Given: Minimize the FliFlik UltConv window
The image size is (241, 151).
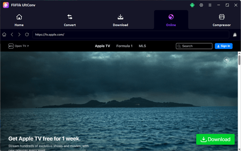Looking at the screenshot, I should (218, 5).
